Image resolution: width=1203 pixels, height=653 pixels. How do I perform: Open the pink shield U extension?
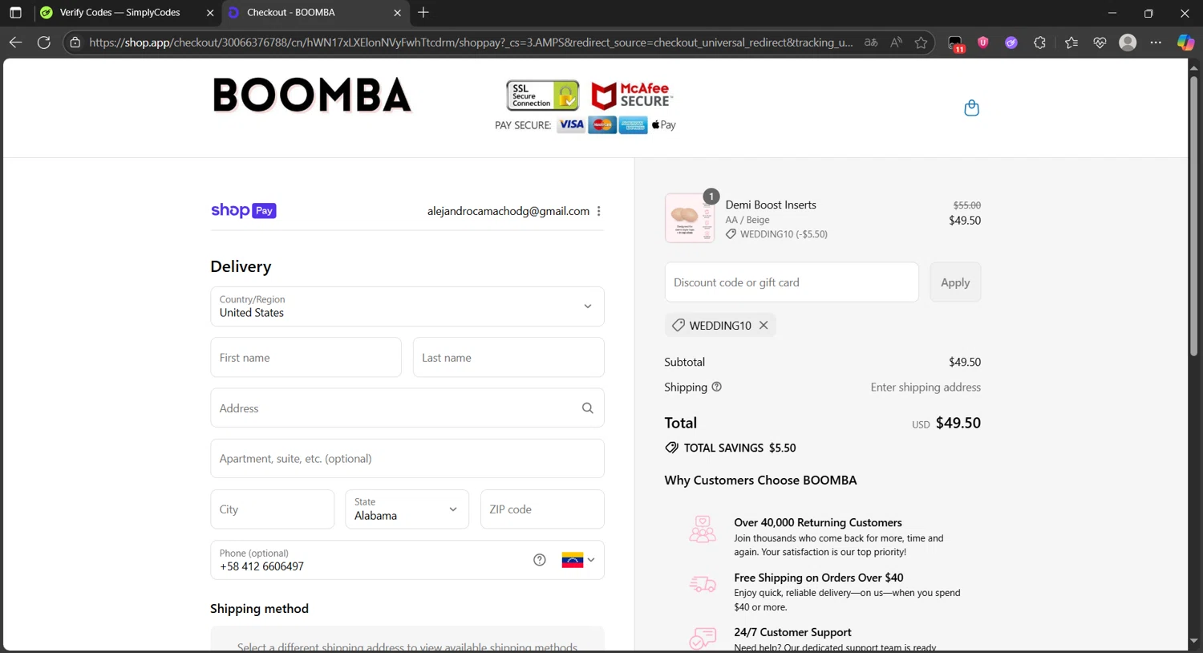(x=983, y=43)
